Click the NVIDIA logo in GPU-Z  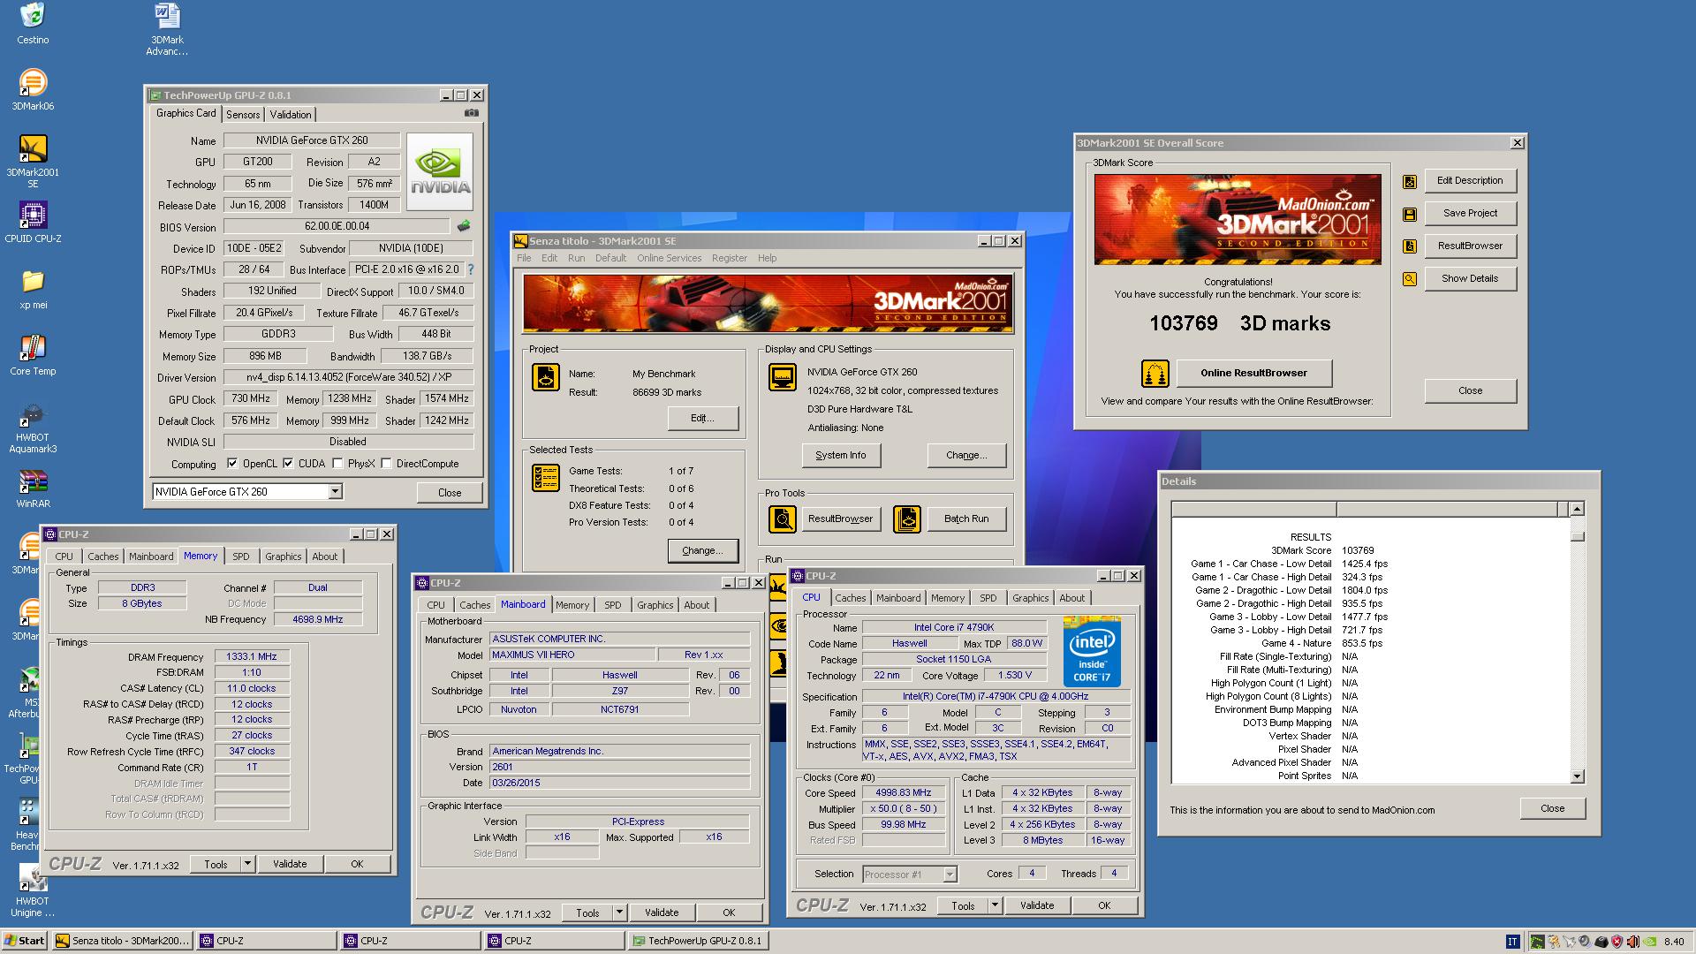point(440,171)
